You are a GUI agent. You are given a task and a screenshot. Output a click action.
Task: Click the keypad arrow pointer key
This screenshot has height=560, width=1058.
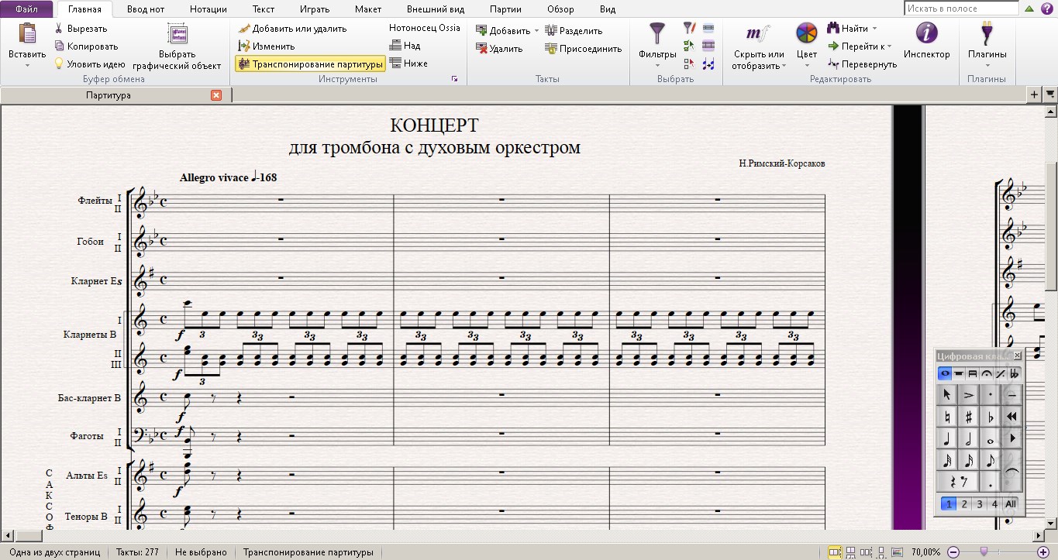tap(946, 395)
